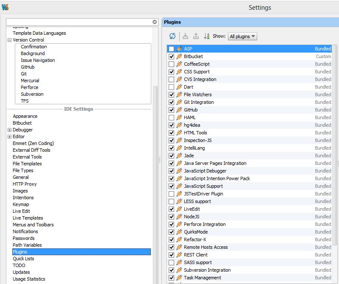The height and width of the screenshot is (284, 339).
Task: Click the plugins list vertical scrollbar
Action: (x=335, y=145)
